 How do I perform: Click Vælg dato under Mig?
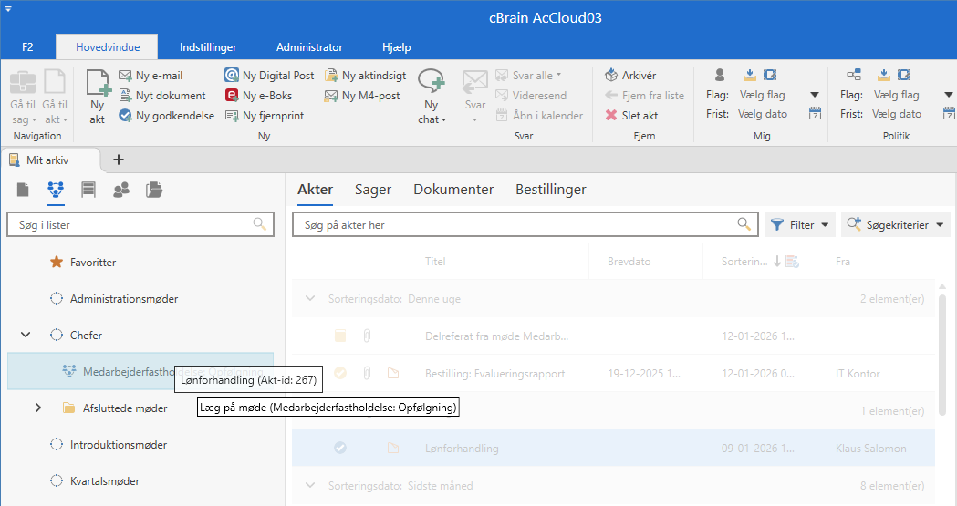tap(763, 114)
